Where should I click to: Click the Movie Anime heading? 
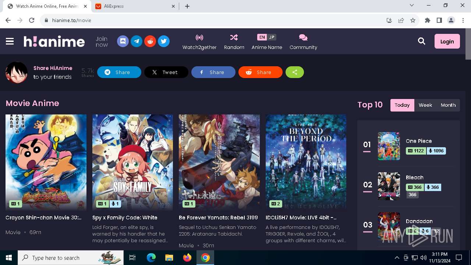point(32,103)
